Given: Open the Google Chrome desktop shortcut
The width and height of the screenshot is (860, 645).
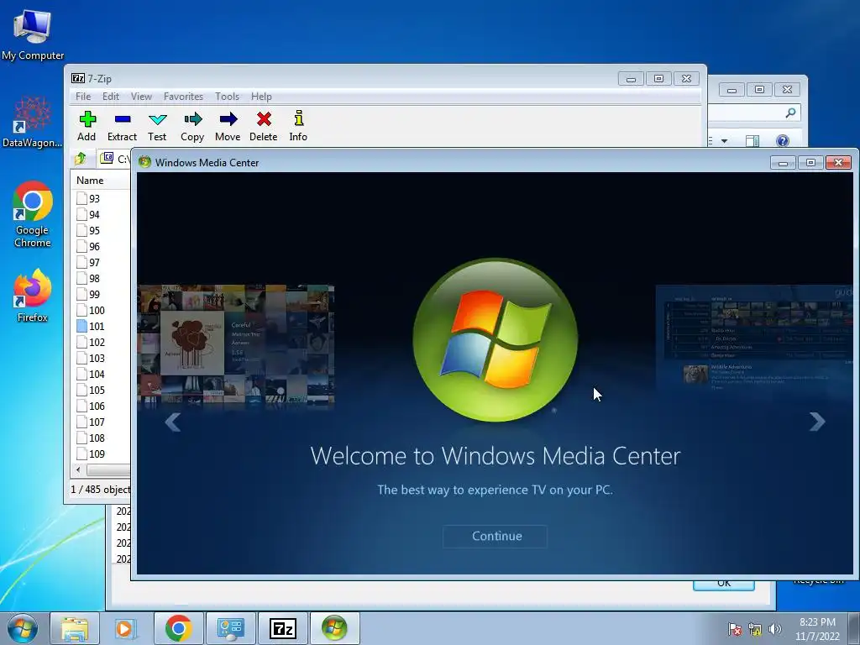Looking at the screenshot, I should pos(33,214).
